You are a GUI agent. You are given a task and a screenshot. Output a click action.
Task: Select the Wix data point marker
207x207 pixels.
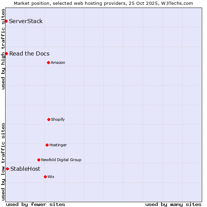[45, 177]
